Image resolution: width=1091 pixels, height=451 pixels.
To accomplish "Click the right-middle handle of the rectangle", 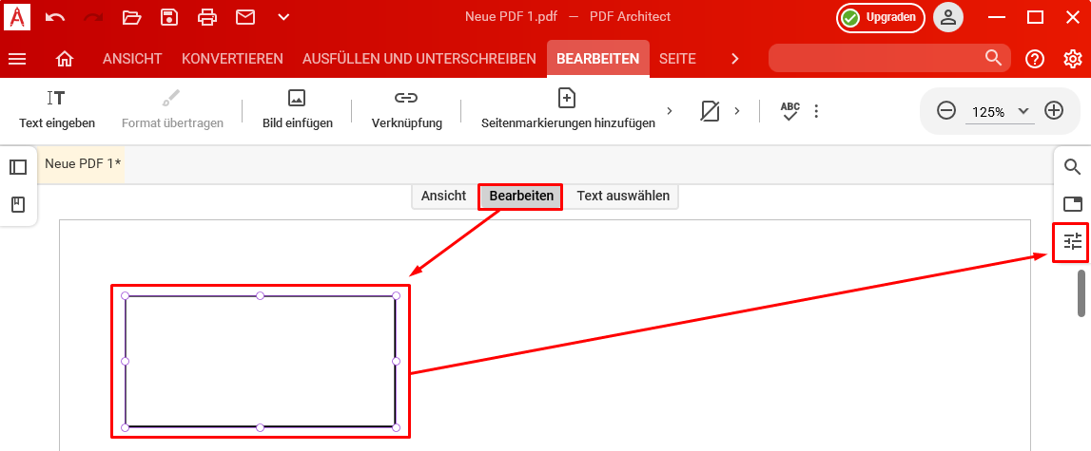I will pyautogui.click(x=396, y=362).
